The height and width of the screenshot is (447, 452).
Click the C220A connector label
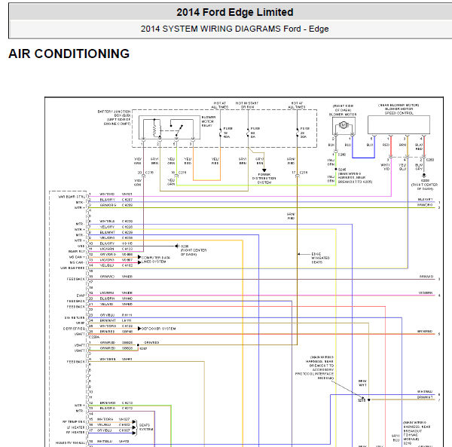[94, 337]
